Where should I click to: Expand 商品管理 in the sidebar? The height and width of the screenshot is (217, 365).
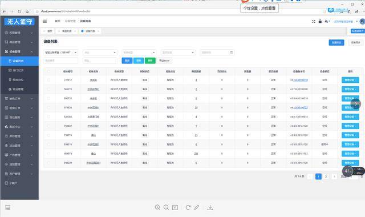(x=19, y=42)
